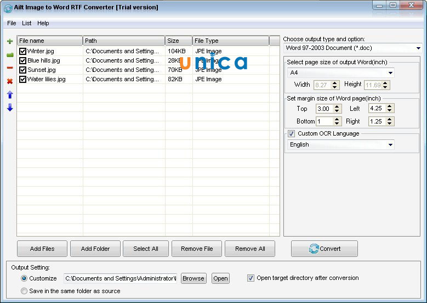The width and height of the screenshot is (427, 303).
Task: Open the A4 page size dropdown
Action: point(390,73)
